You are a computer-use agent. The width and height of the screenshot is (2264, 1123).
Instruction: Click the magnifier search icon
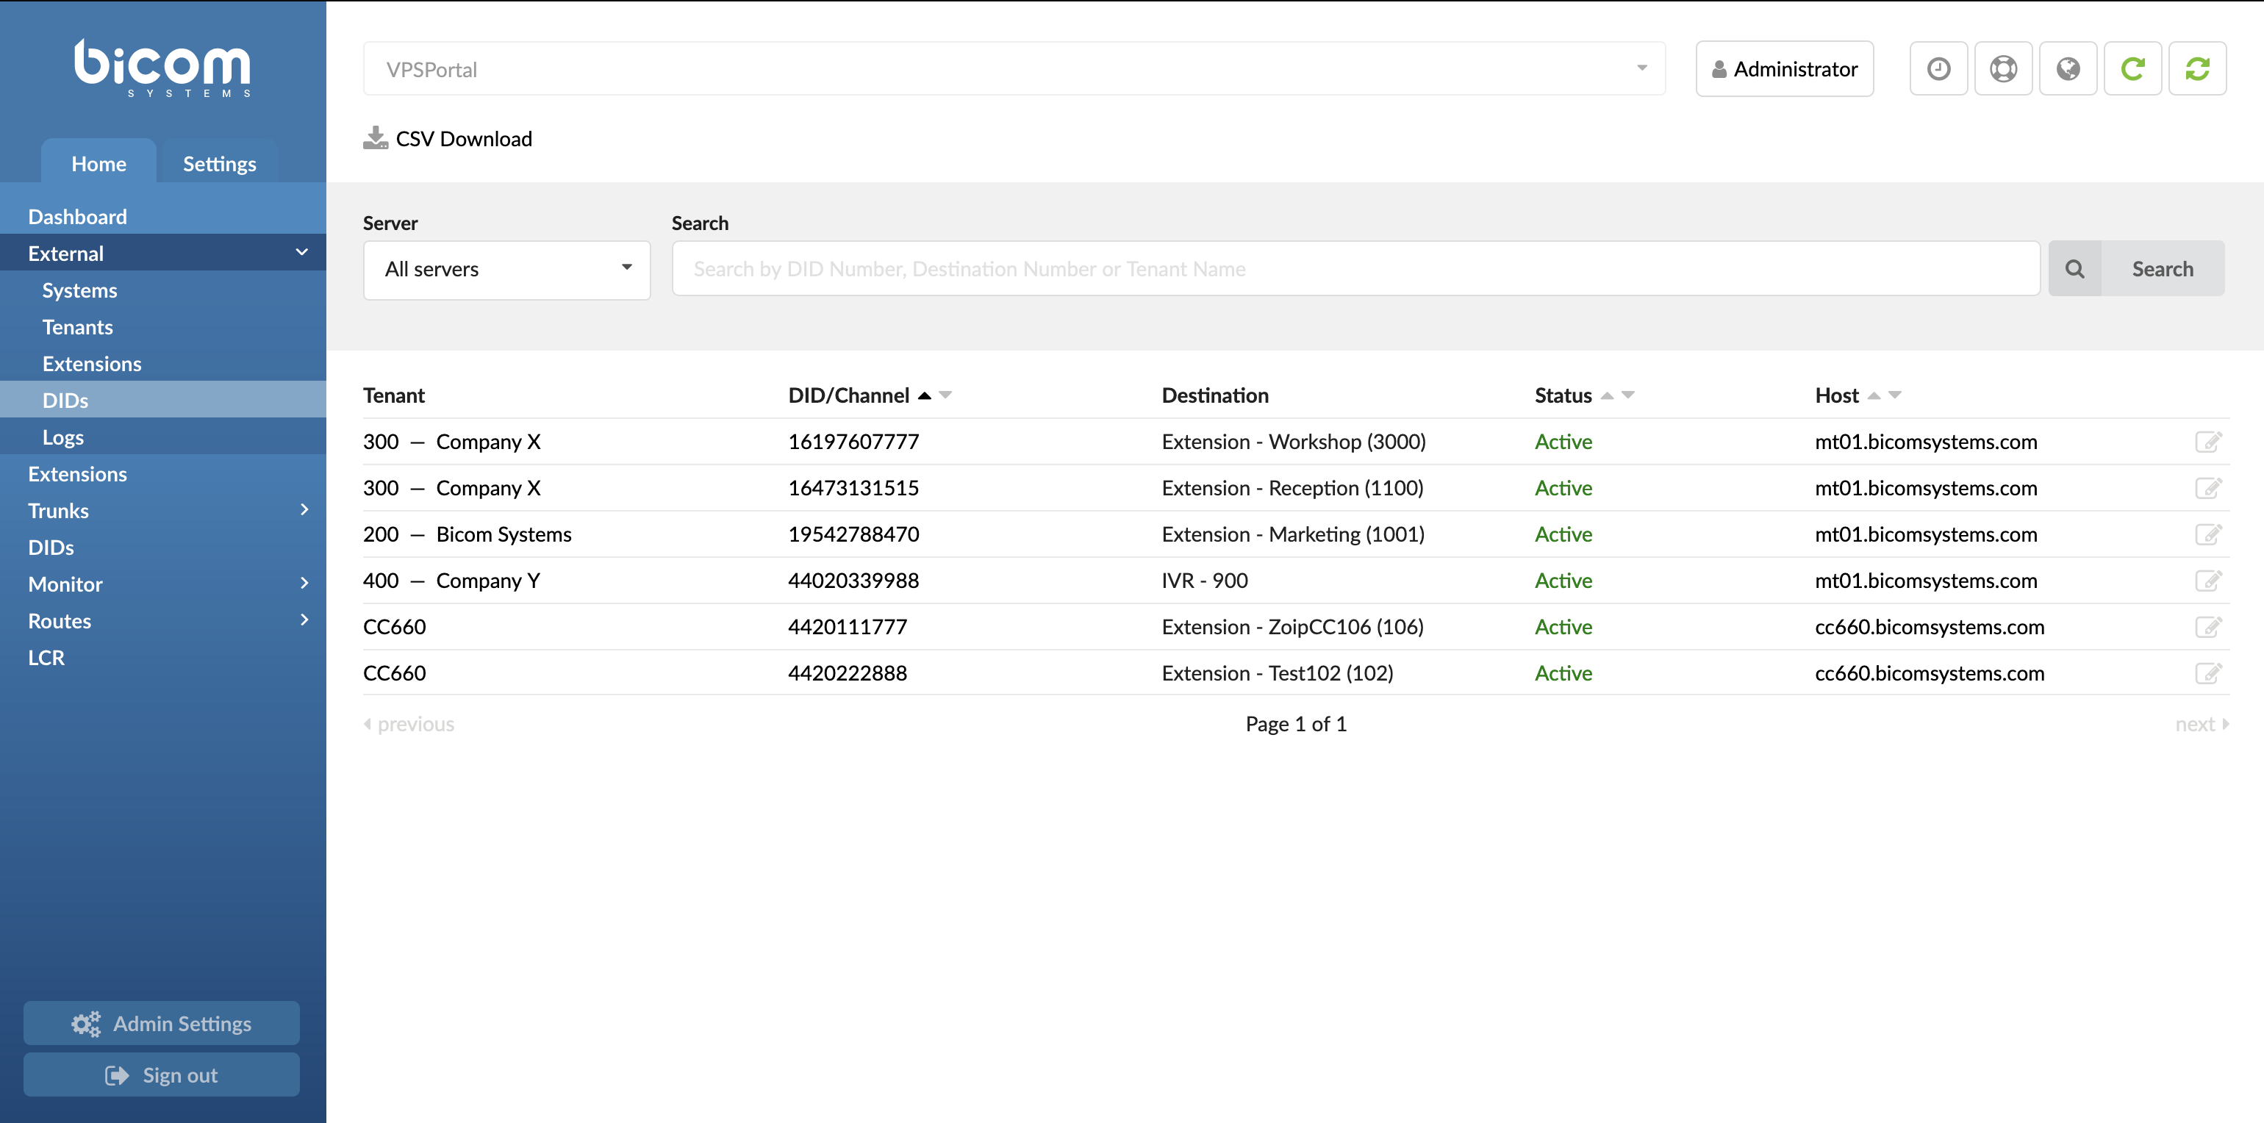[x=2074, y=269]
